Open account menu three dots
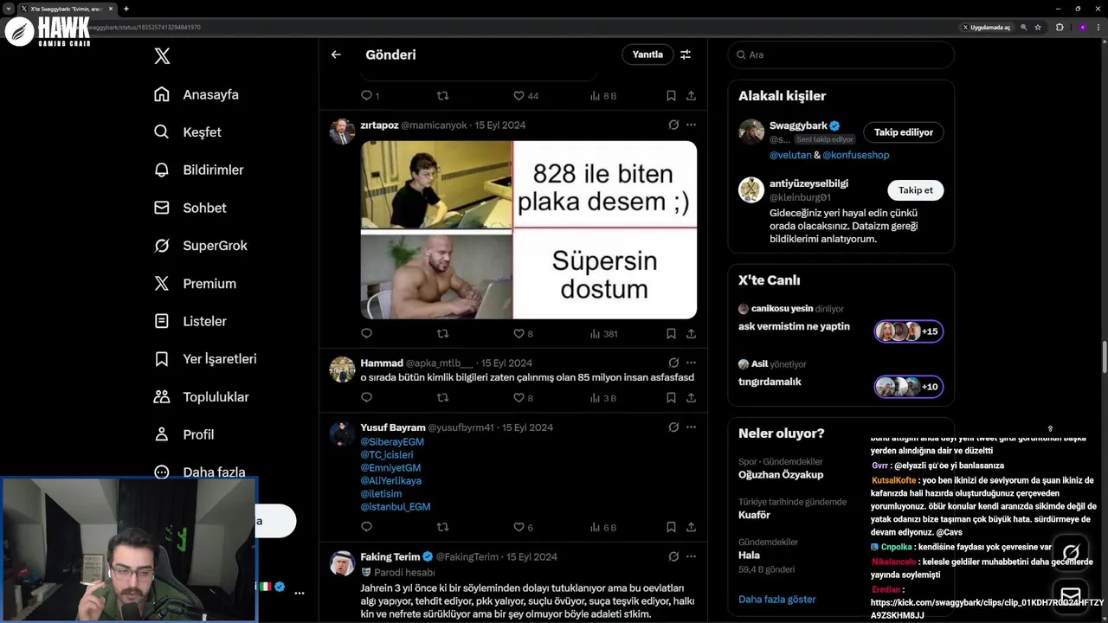Screen dimensions: 1108x623 pyautogui.click(x=299, y=593)
